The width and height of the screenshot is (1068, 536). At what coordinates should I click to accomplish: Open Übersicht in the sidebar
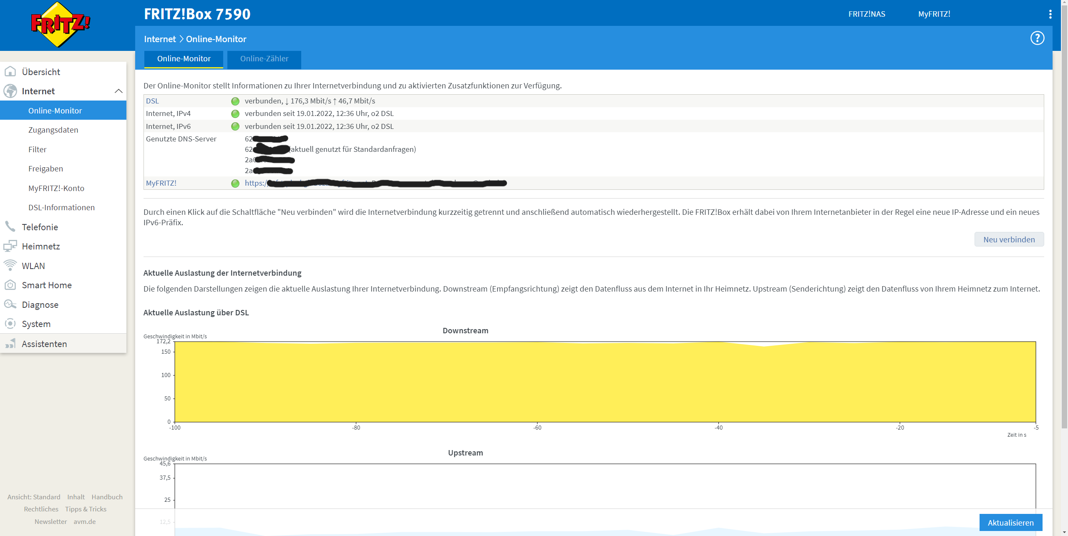[63, 72]
